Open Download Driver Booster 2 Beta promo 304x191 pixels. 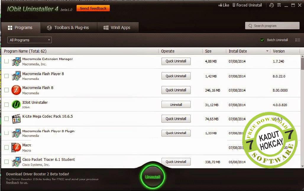click(x=38, y=174)
